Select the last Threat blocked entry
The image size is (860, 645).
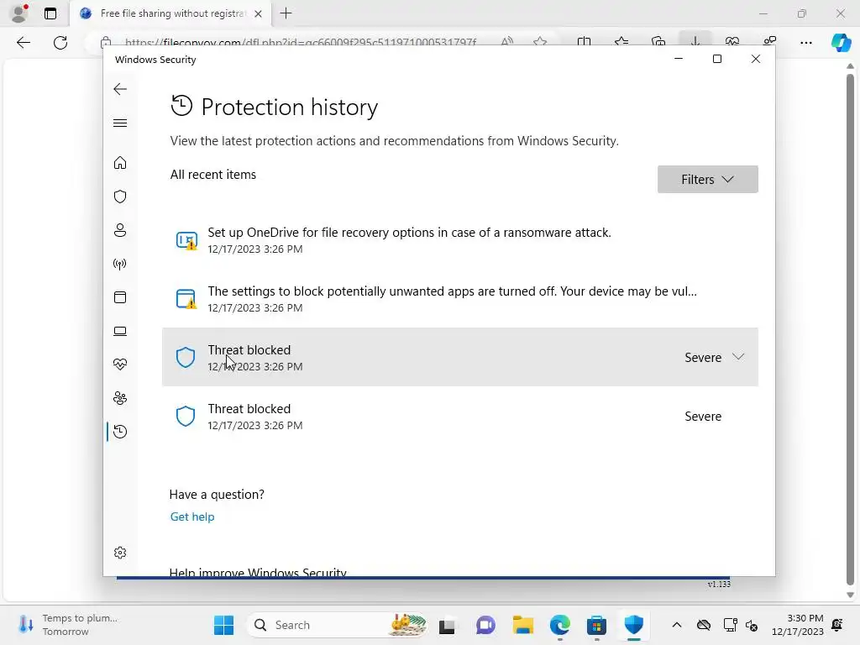tap(459, 417)
